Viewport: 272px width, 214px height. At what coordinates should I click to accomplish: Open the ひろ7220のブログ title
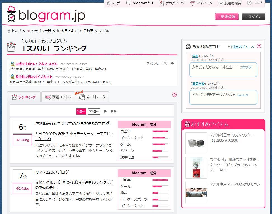click(x=52, y=172)
